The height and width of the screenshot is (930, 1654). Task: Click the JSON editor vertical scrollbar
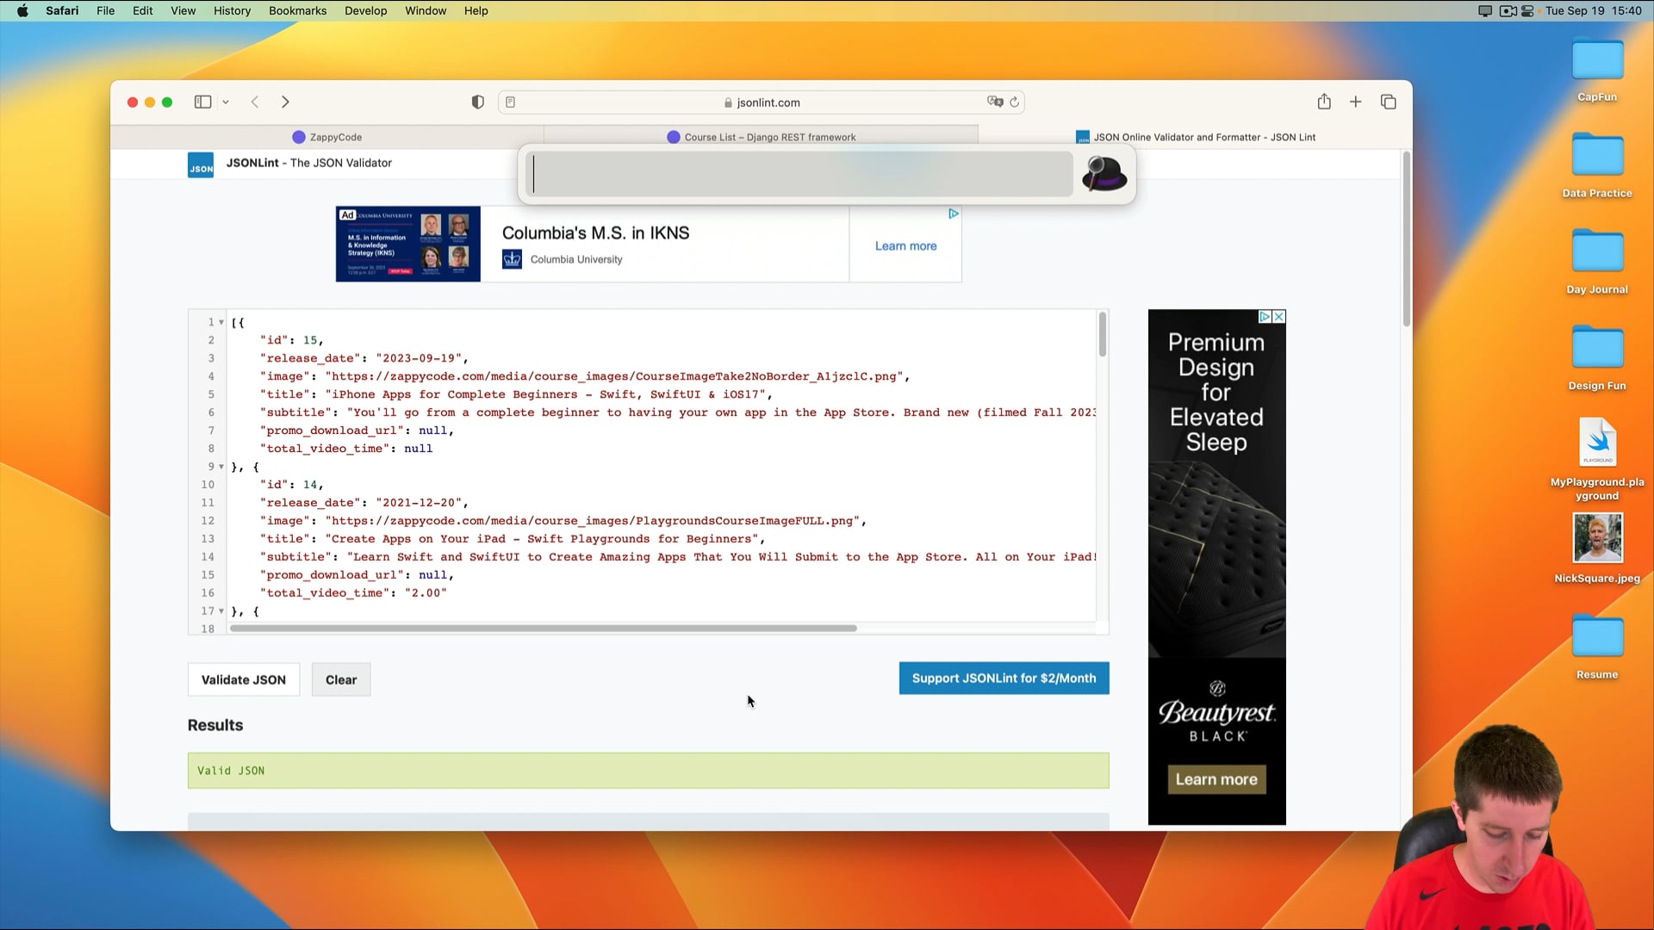(x=1103, y=334)
